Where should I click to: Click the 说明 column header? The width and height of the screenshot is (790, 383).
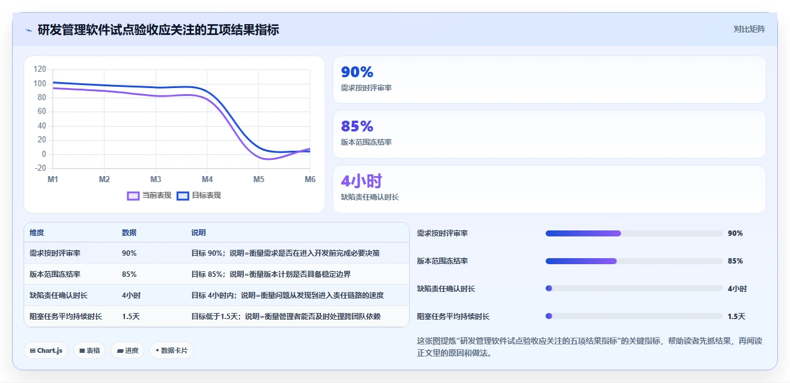click(199, 233)
